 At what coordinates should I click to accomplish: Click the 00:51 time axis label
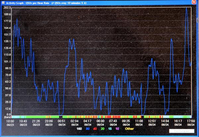[62, 121]
